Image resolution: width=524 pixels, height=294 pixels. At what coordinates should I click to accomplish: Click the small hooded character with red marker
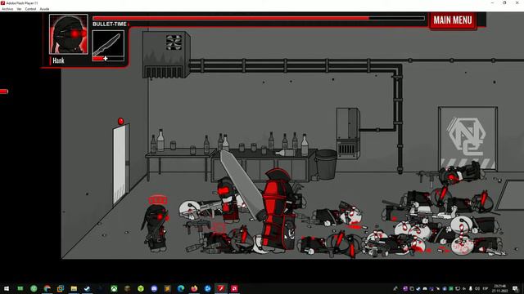[156, 228]
